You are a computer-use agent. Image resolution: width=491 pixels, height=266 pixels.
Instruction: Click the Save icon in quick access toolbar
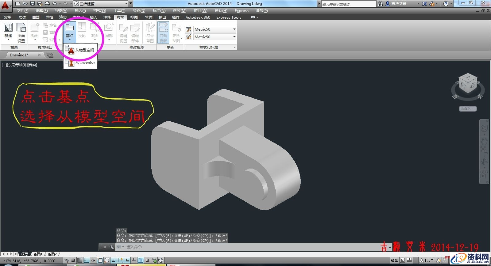coord(33,4)
